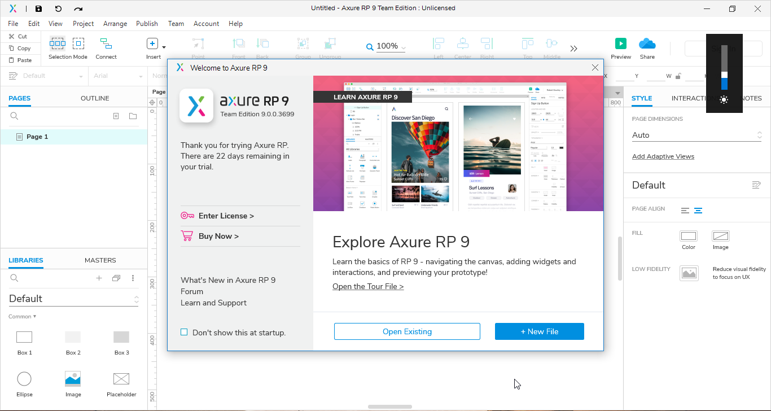Click the Insert plus icon

[152, 43]
